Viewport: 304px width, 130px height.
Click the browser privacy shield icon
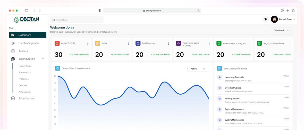click(100, 11)
